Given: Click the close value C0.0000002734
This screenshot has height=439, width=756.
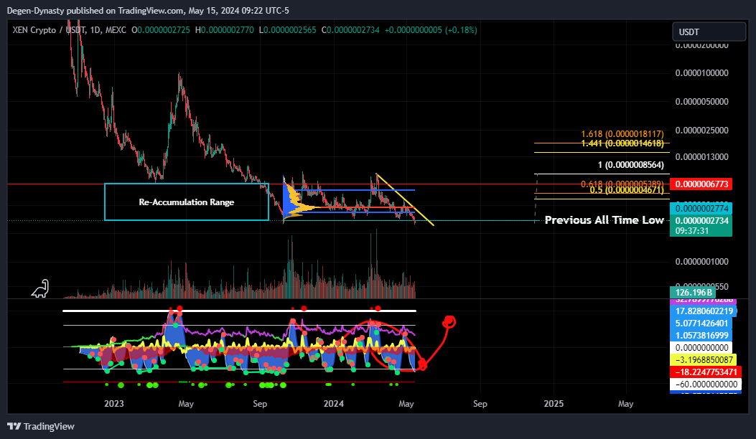Looking at the screenshot, I should tap(350, 30).
